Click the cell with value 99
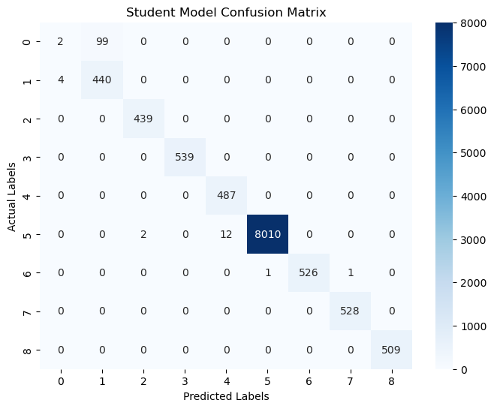Screen dimensions: 494x409 click(102, 41)
